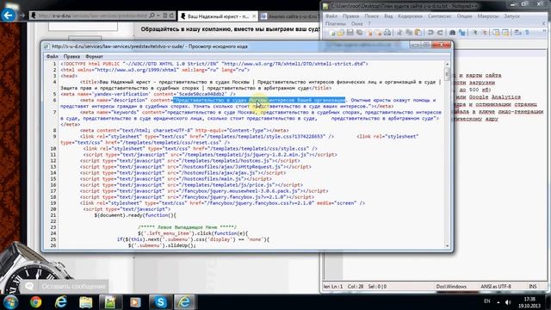Image resolution: width=551 pixels, height=310 pixels.
Task: Click the Redo icon in Notepad++ toolbar
Action: (440, 33)
